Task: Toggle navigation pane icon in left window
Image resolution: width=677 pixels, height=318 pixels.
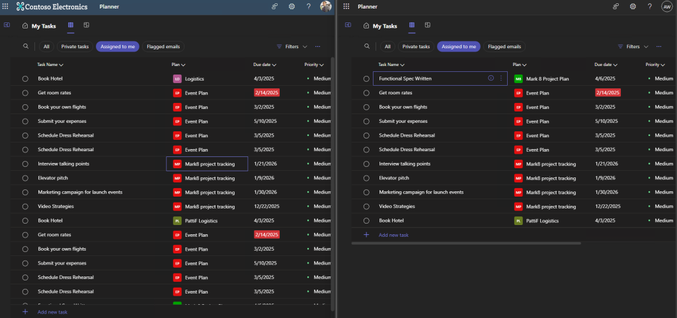Action: point(7,25)
